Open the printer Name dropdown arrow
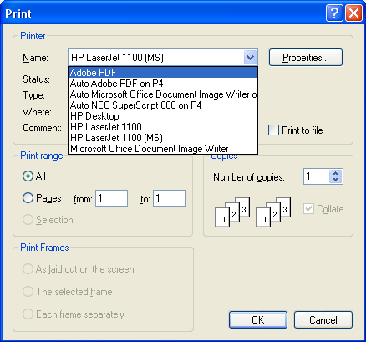 pos(250,58)
